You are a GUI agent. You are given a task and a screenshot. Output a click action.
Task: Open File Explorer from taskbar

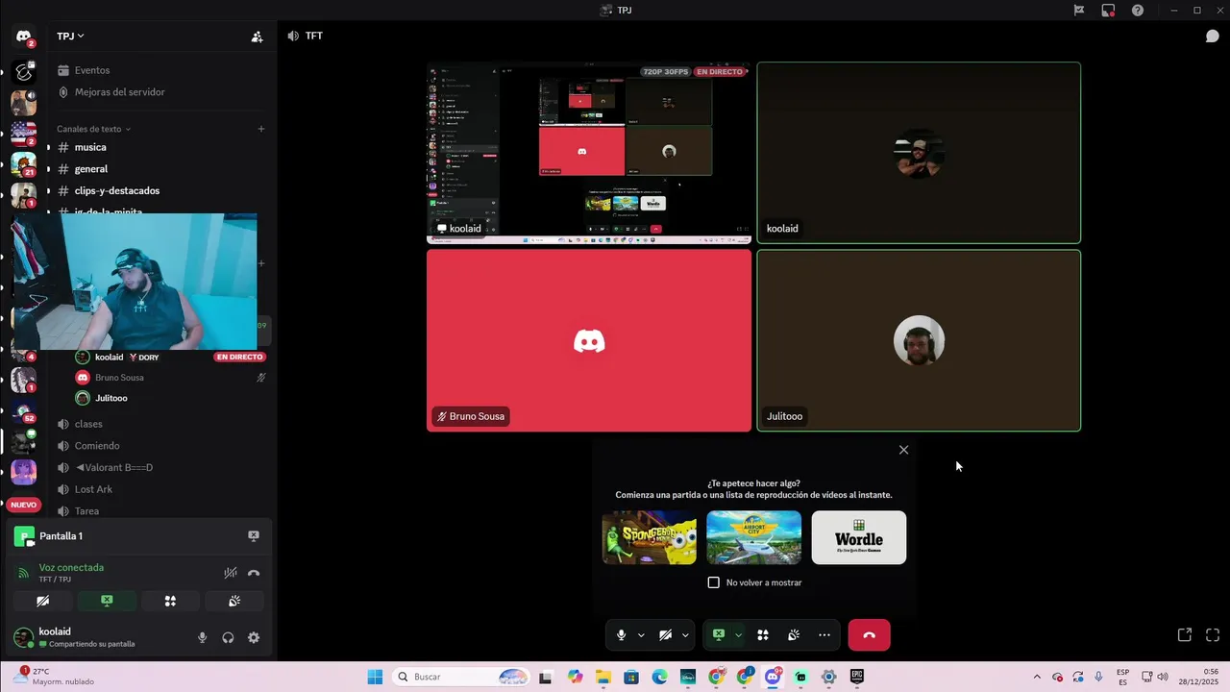click(x=603, y=677)
